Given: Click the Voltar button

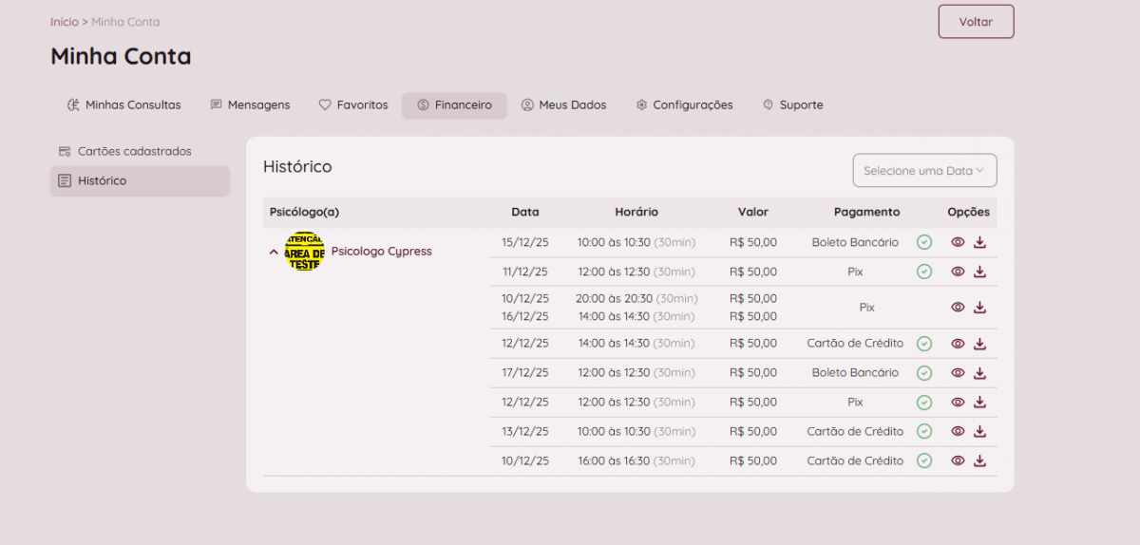Looking at the screenshot, I should pos(976,22).
